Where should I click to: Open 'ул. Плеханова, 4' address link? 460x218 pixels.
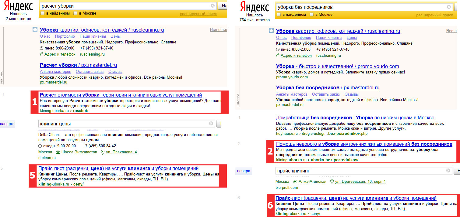[121, 152]
